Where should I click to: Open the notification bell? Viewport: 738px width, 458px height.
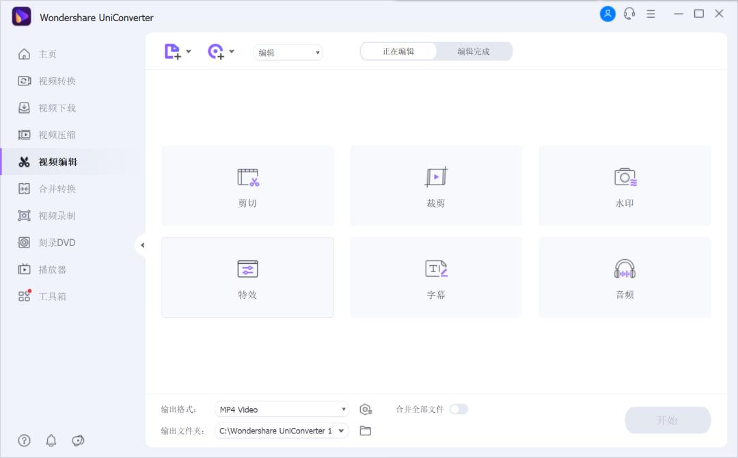(x=51, y=441)
